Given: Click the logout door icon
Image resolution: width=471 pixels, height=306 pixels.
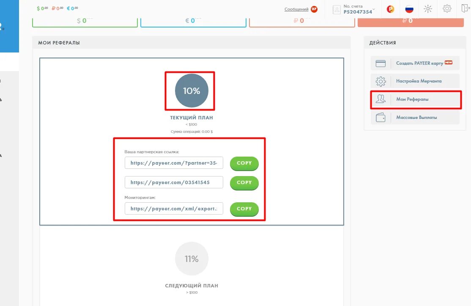Looking at the screenshot, I should [466, 8].
